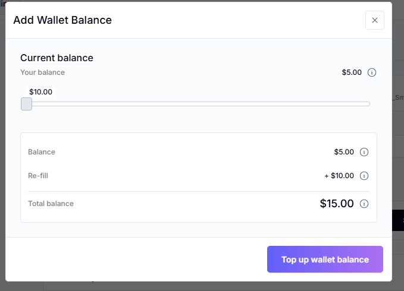Click the Current balance heading

click(x=57, y=58)
